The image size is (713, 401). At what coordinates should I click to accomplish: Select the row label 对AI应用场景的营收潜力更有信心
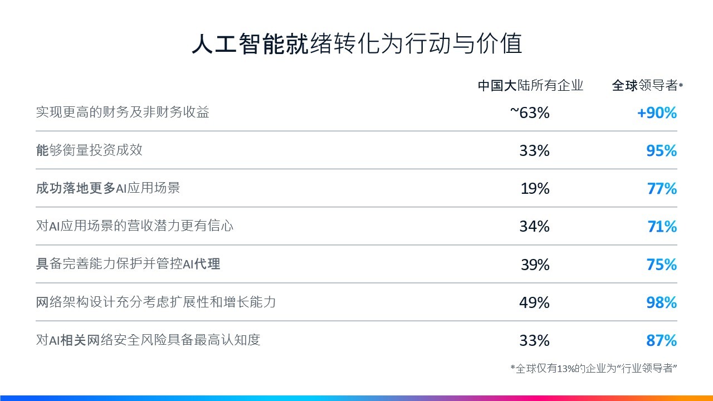pyautogui.click(x=135, y=226)
